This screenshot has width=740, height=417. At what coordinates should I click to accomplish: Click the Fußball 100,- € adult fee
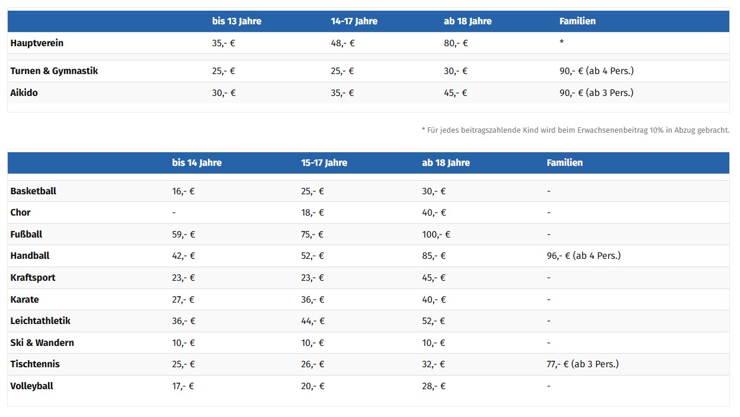point(436,235)
